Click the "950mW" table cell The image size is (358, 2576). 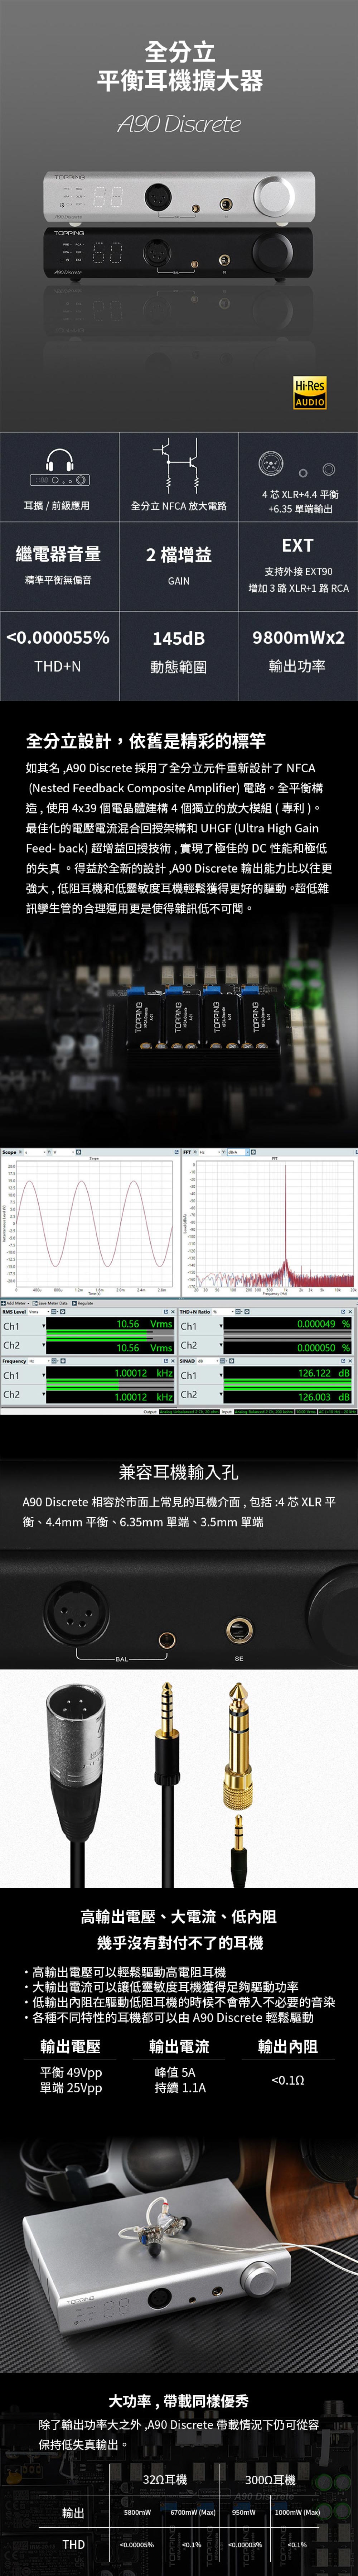pyautogui.click(x=244, y=2512)
